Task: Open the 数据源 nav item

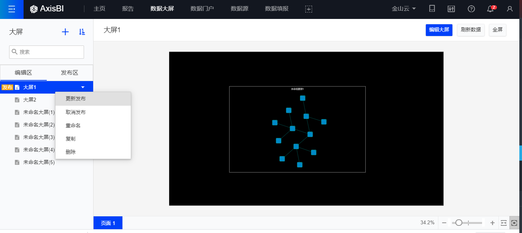Action: (x=240, y=9)
